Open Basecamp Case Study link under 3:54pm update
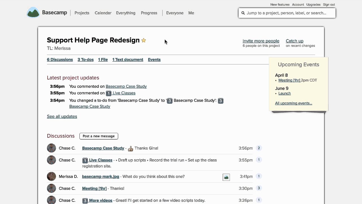362x204 pixels. [x=90, y=107]
